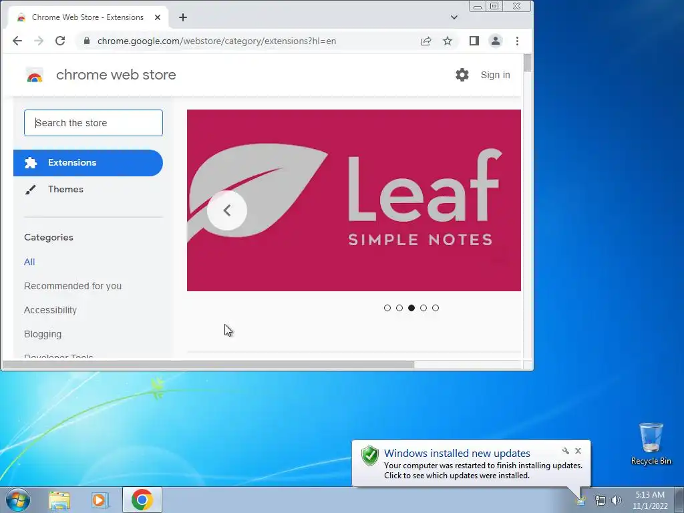Click the Extensions puzzle piece icon
684x513 pixels.
click(x=31, y=163)
